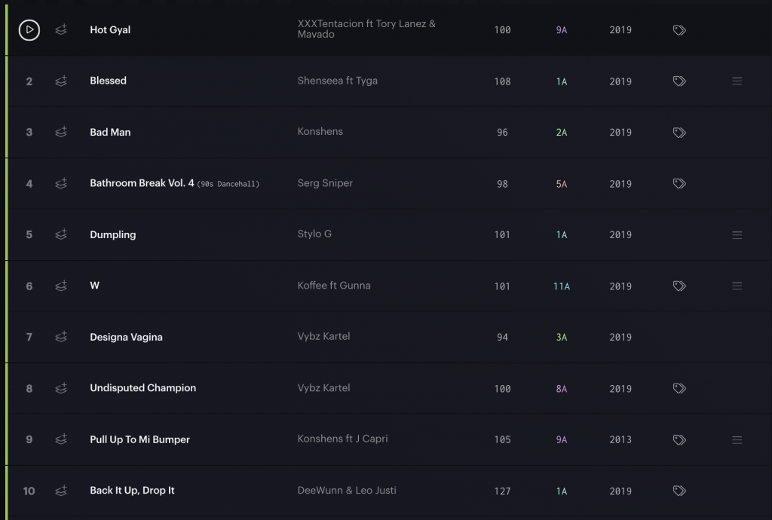Select Back It Up, Drop It title

point(132,491)
